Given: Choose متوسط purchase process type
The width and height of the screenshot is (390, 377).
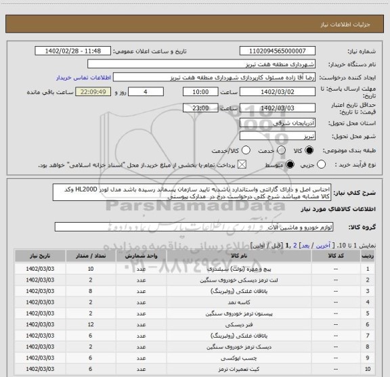Looking at the screenshot, I should [290, 164].
